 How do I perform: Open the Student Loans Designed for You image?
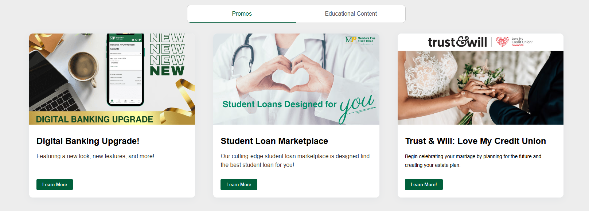[296, 79]
